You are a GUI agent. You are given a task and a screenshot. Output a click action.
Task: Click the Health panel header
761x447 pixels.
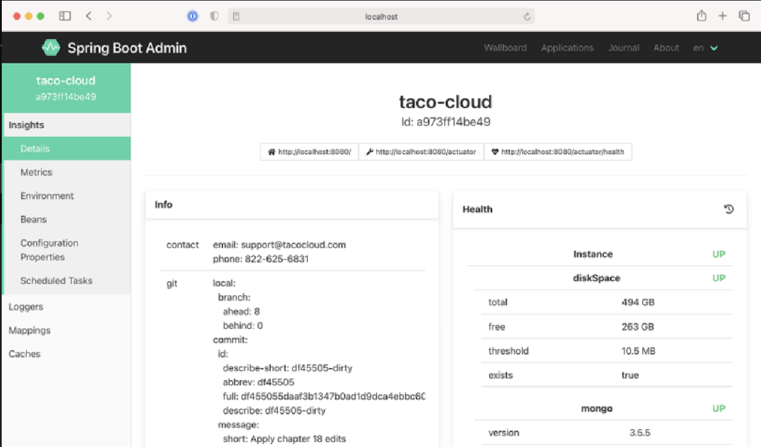point(600,209)
